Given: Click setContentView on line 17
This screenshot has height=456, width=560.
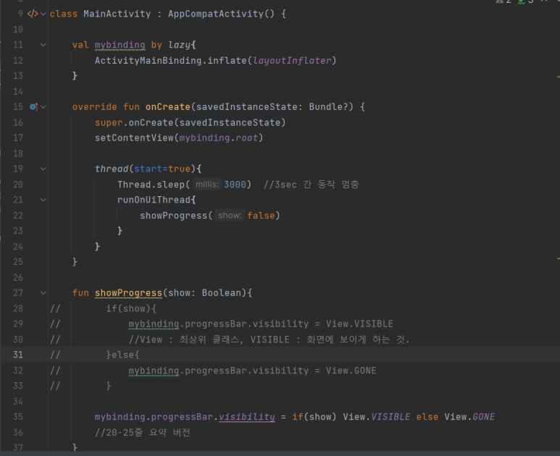Looking at the screenshot, I should [134, 138].
